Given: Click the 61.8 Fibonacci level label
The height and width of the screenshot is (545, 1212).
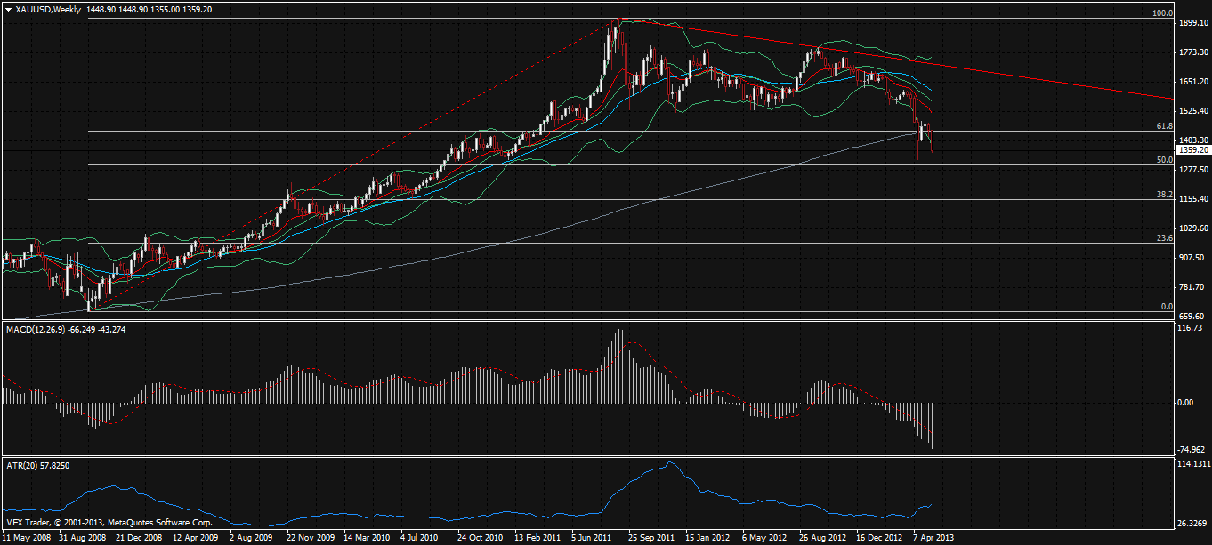Looking at the screenshot, I should (x=1163, y=127).
